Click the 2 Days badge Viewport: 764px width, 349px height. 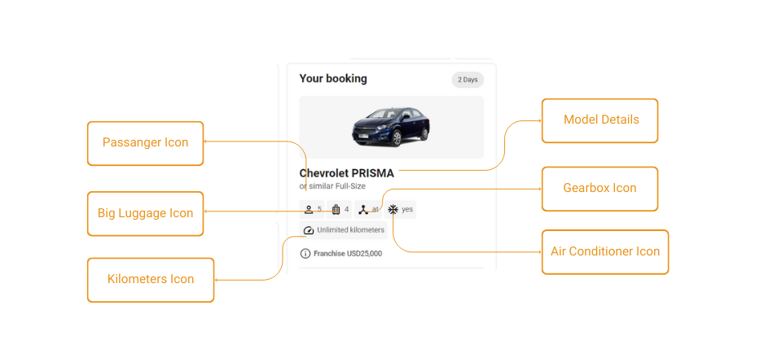coord(468,80)
